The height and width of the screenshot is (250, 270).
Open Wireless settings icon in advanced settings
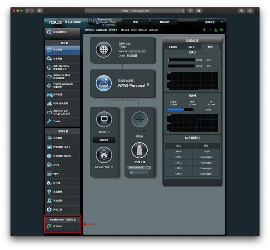coord(49,138)
